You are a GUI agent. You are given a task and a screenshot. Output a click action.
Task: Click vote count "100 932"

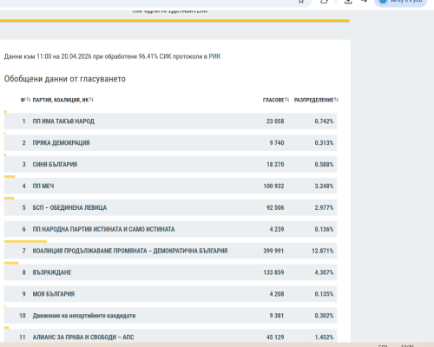[273, 186]
